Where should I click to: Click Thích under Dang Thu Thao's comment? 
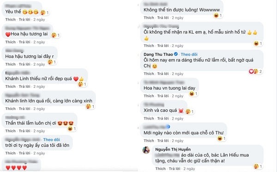coord(149,74)
